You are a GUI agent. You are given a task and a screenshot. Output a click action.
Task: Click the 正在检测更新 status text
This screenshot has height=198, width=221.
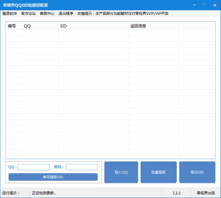[x=44, y=193]
